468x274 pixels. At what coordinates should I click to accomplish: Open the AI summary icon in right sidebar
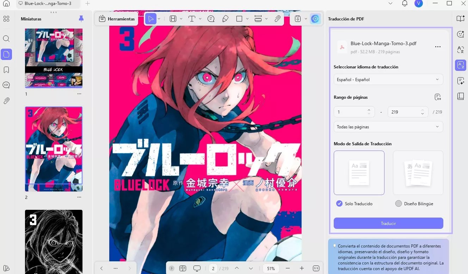(x=461, y=81)
